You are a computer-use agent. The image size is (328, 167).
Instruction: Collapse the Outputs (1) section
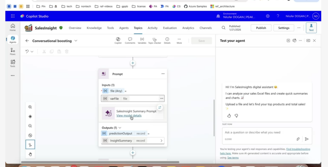coord(120,128)
